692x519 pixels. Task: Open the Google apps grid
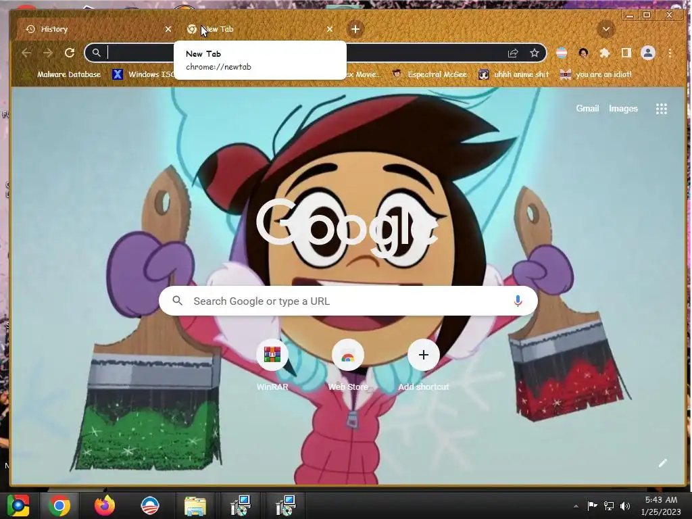click(661, 109)
